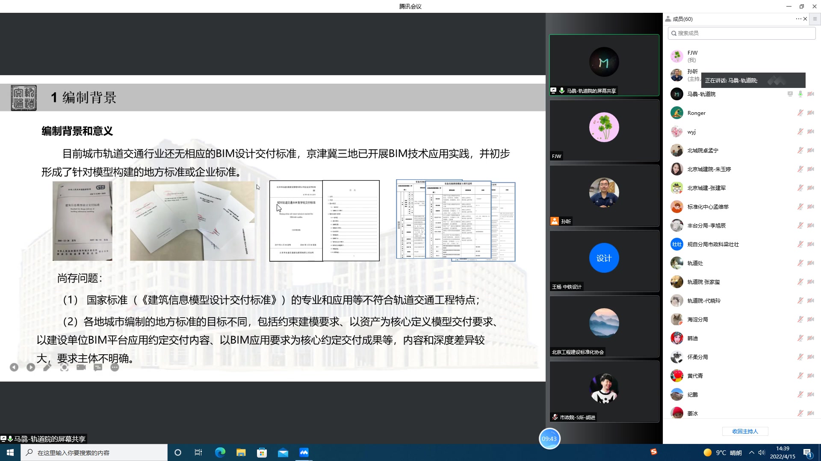Open Tencent Meeting taskbar icon

click(x=304, y=452)
